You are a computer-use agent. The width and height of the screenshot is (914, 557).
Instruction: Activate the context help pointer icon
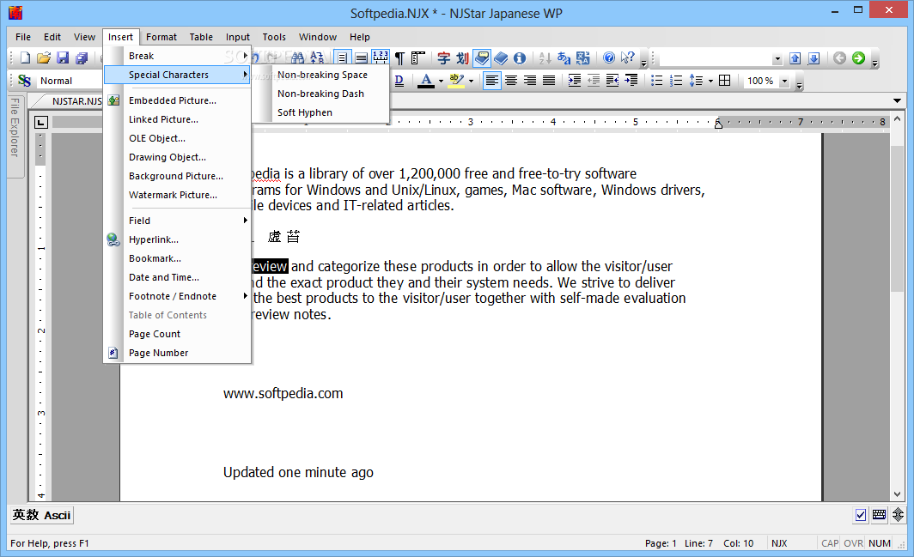pyautogui.click(x=628, y=58)
